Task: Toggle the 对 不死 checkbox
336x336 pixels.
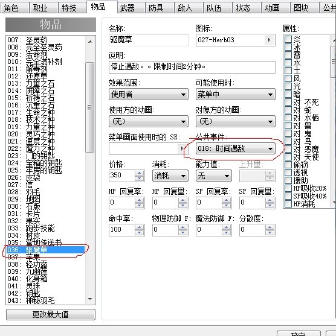Action: coord(288,102)
